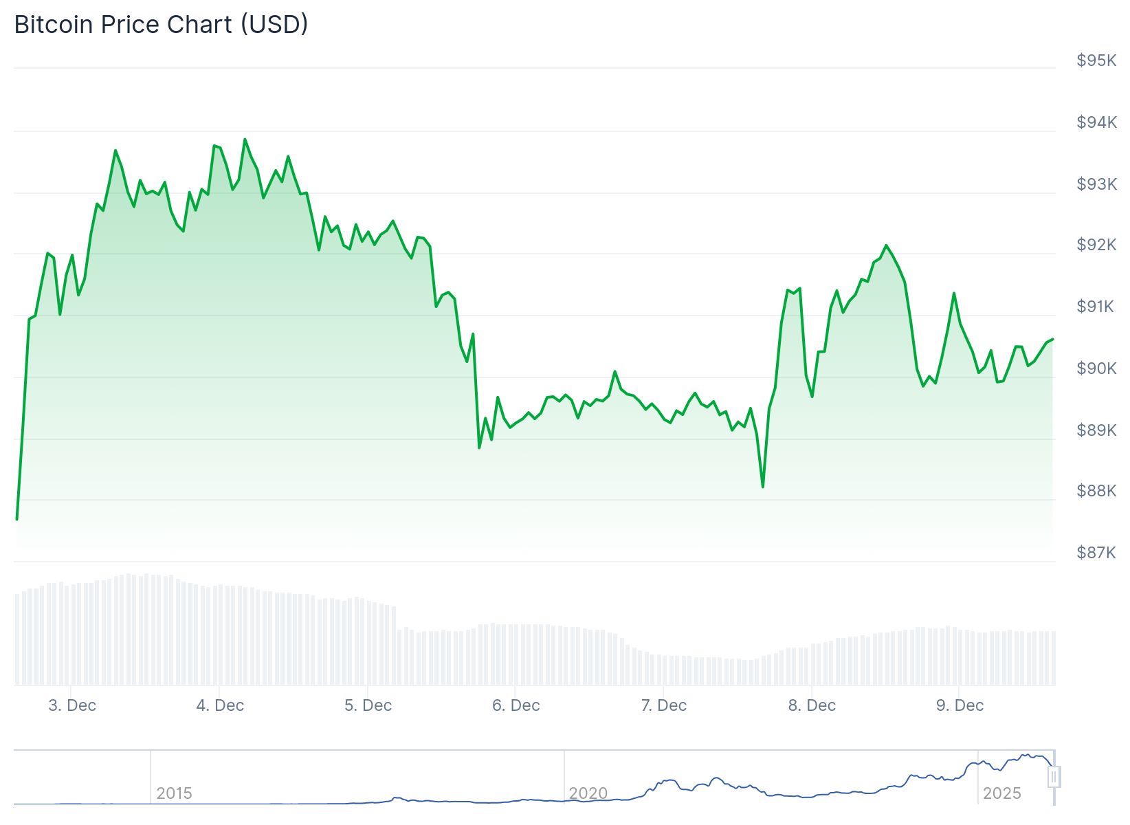
Task: Click the $90K price axis label
Action: click(x=1096, y=368)
